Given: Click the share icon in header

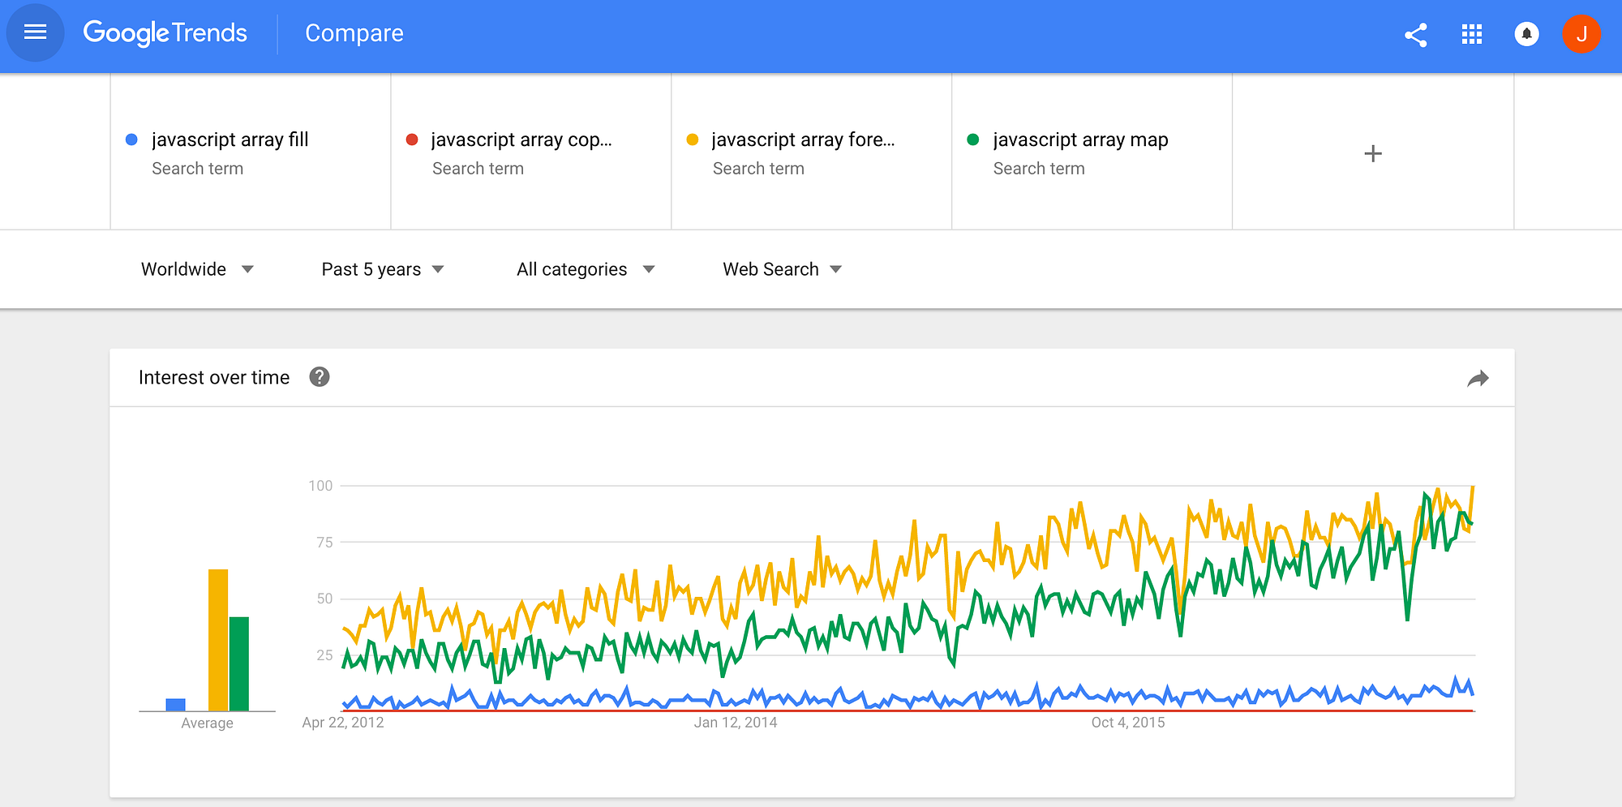Looking at the screenshot, I should (x=1416, y=35).
